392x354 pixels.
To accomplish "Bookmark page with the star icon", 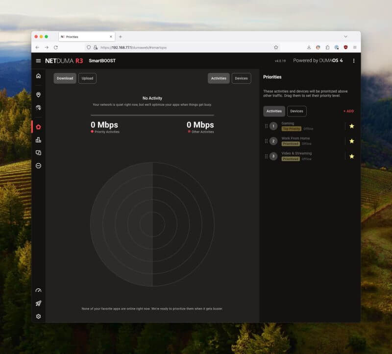I will (x=276, y=47).
